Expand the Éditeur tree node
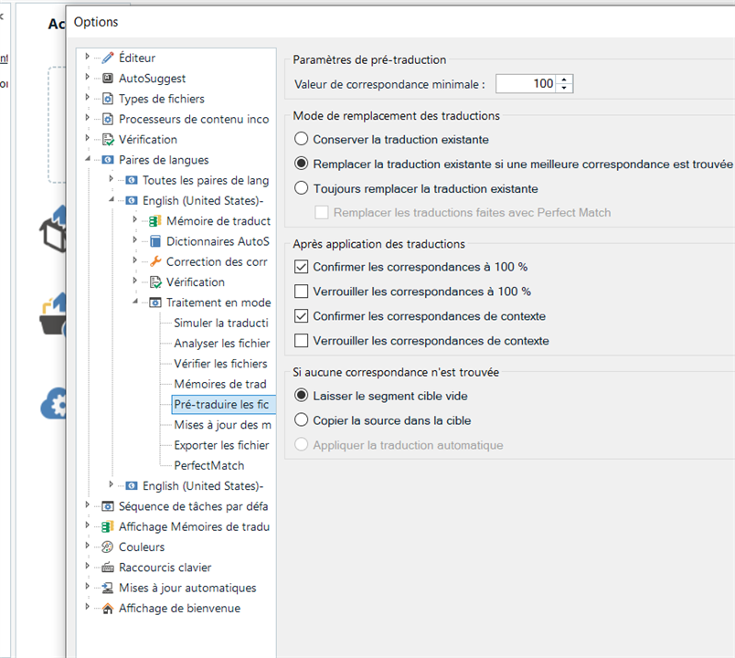Screen dimensions: 735x658 87,57
